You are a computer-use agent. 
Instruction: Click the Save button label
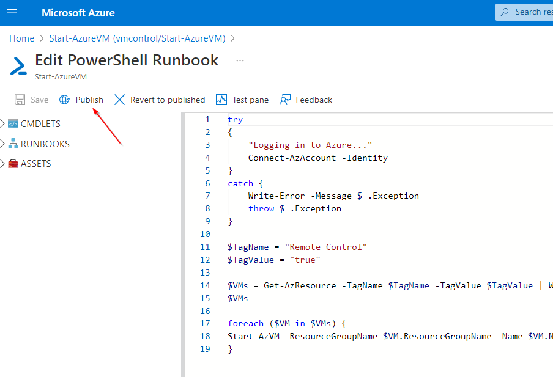pyautogui.click(x=40, y=100)
